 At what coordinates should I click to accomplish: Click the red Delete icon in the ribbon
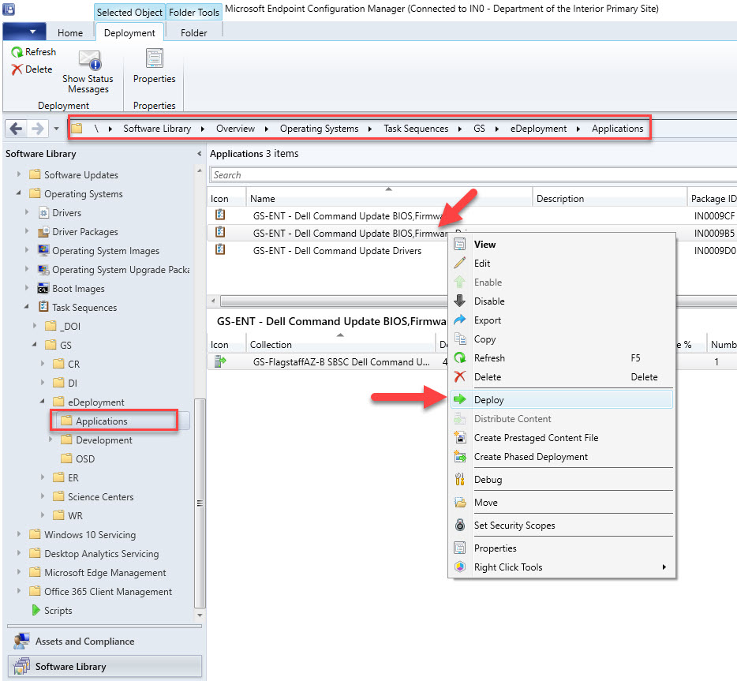[17, 69]
